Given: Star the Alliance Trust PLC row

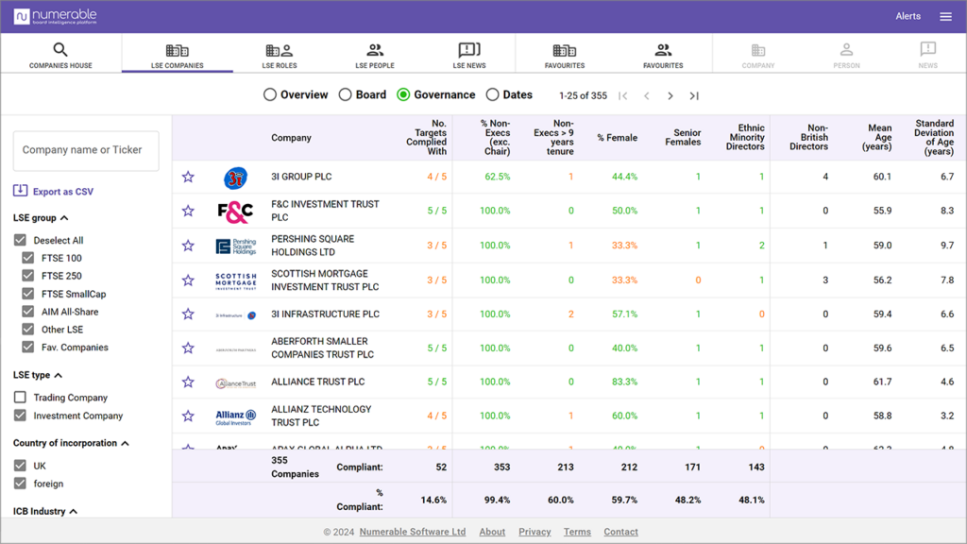Looking at the screenshot, I should tap(188, 382).
